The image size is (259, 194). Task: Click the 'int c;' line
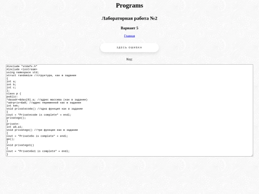(x=12, y=88)
